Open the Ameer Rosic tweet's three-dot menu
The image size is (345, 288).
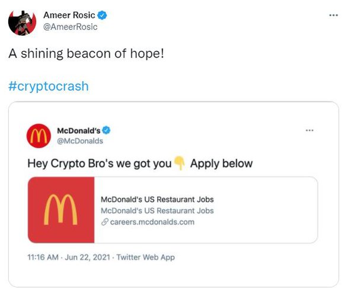(x=333, y=15)
